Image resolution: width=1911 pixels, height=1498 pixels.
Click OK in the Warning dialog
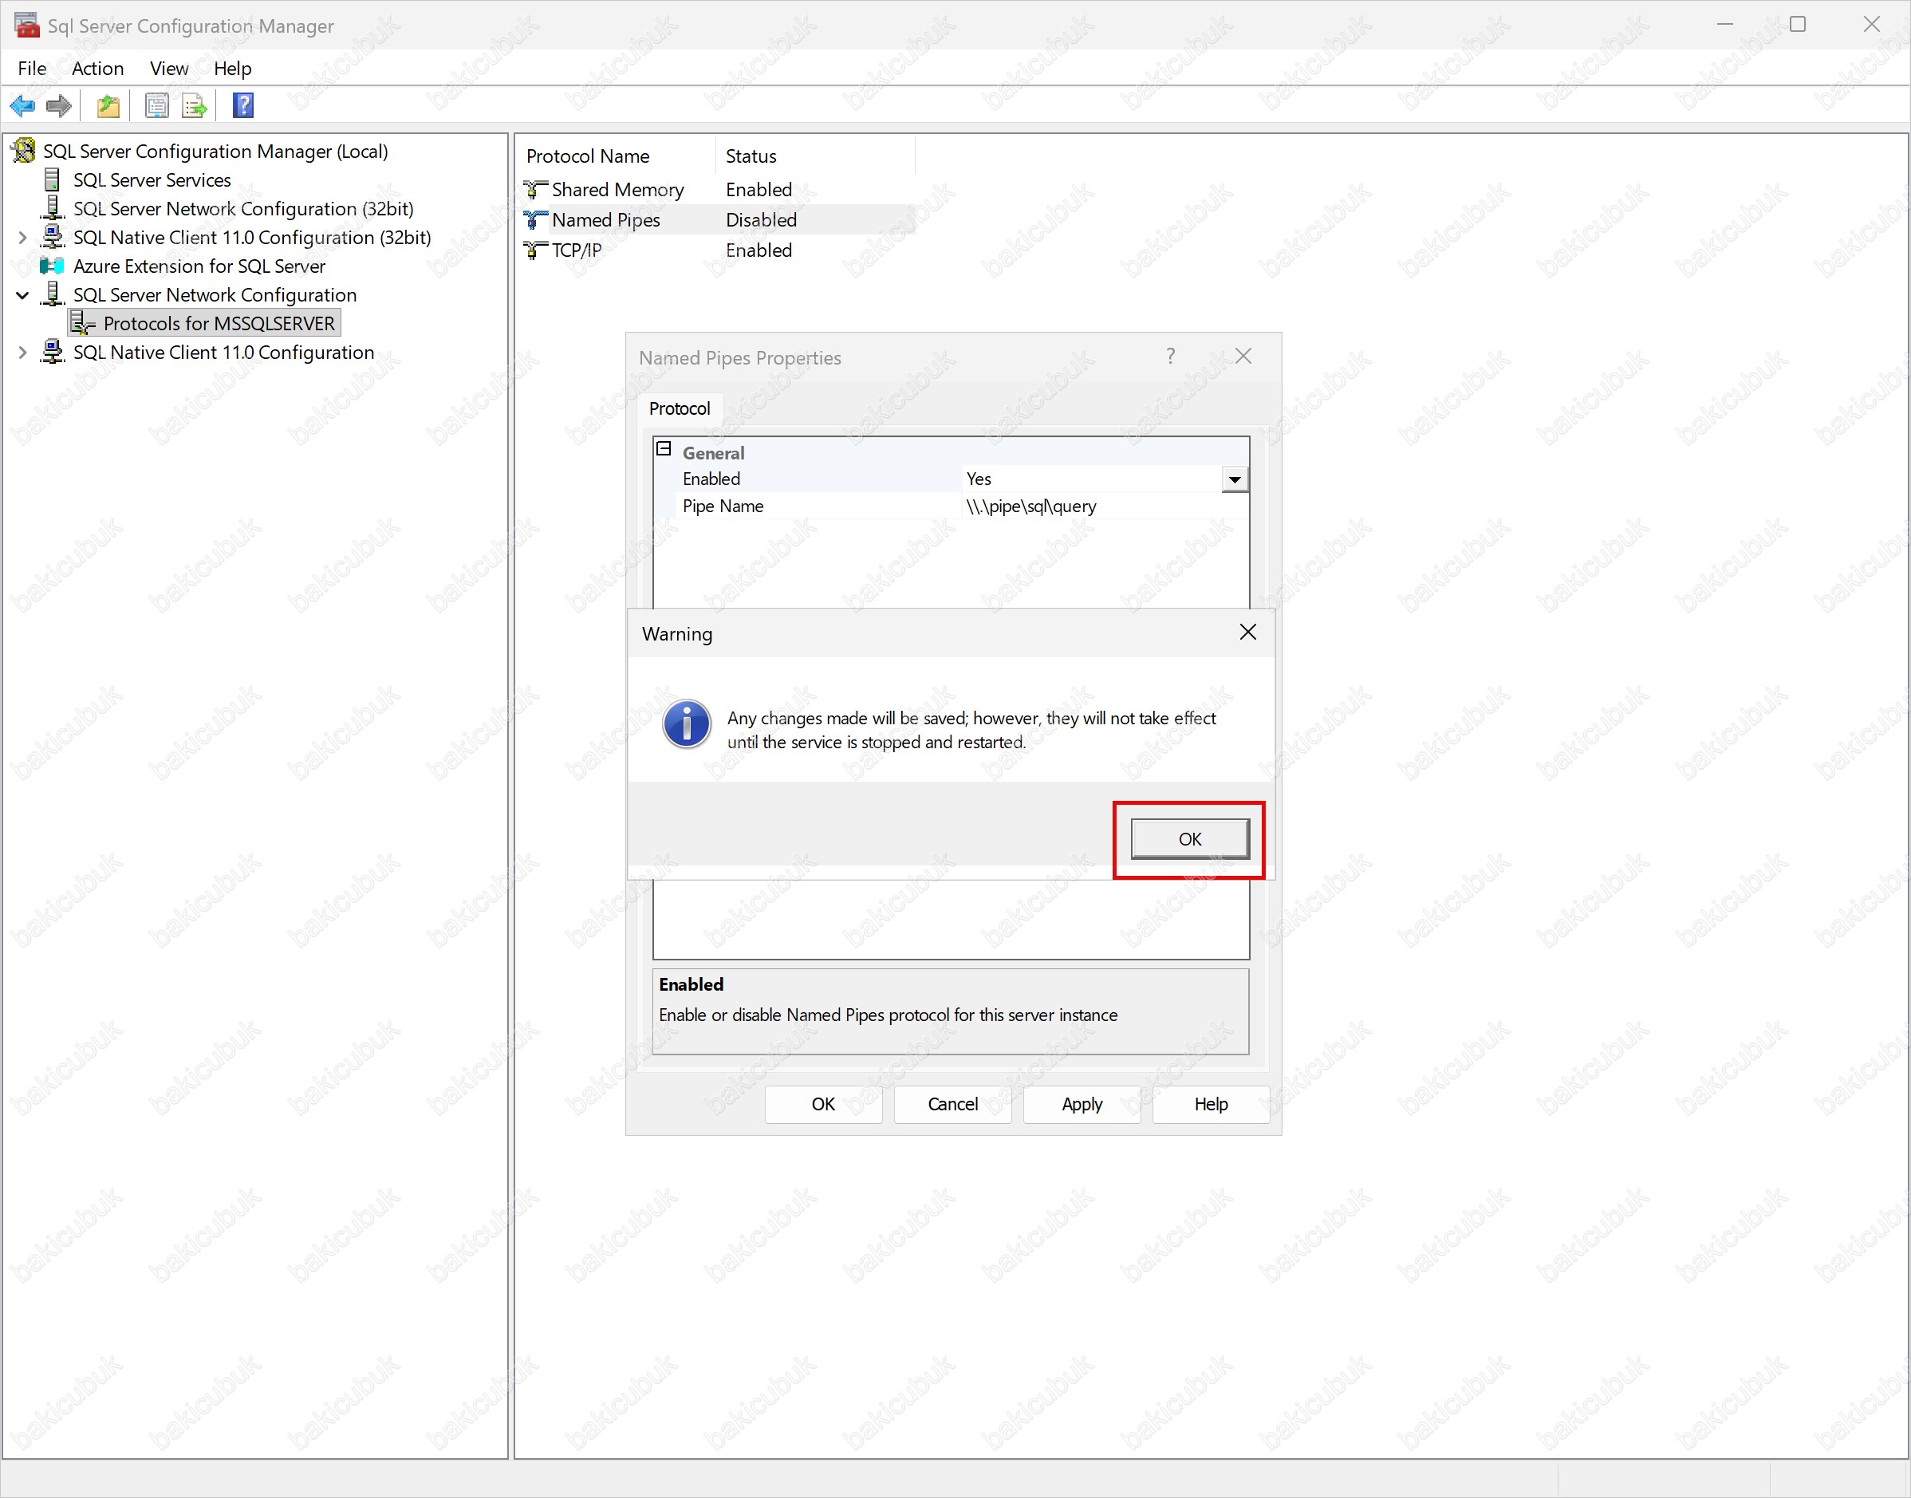[x=1189, y=838]
